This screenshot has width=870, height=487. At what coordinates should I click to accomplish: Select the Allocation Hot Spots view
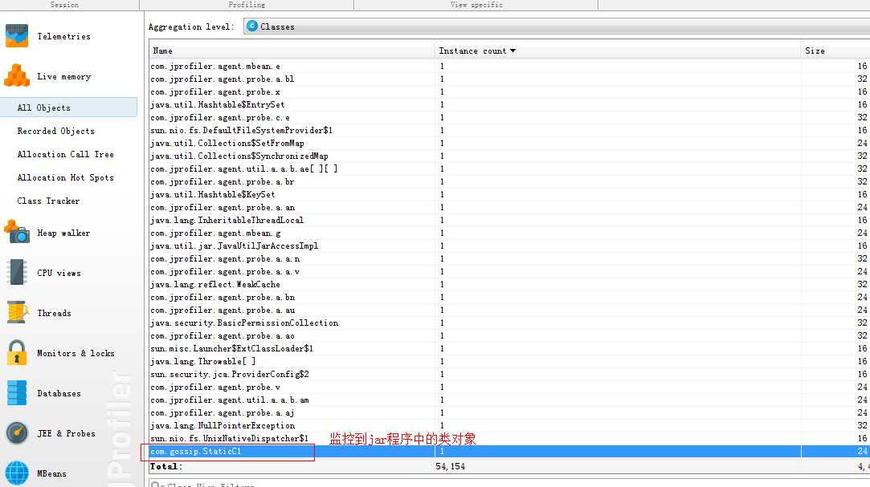click(66, 177)
